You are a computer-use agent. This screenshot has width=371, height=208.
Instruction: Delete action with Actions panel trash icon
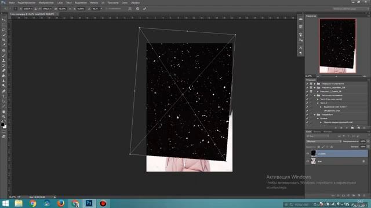point(364,128)
